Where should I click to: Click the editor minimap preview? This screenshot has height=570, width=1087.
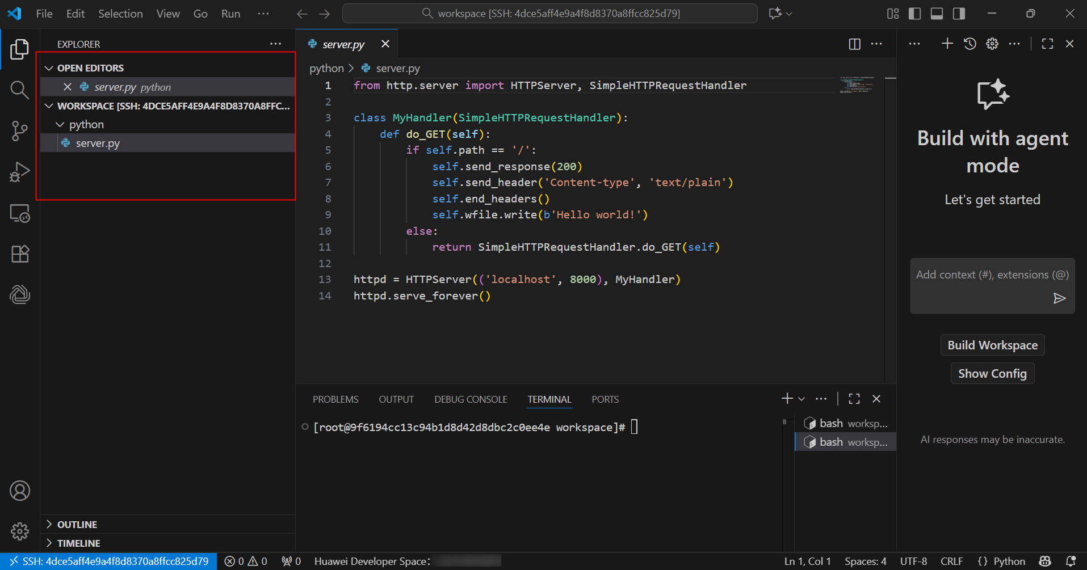(856, 85)
